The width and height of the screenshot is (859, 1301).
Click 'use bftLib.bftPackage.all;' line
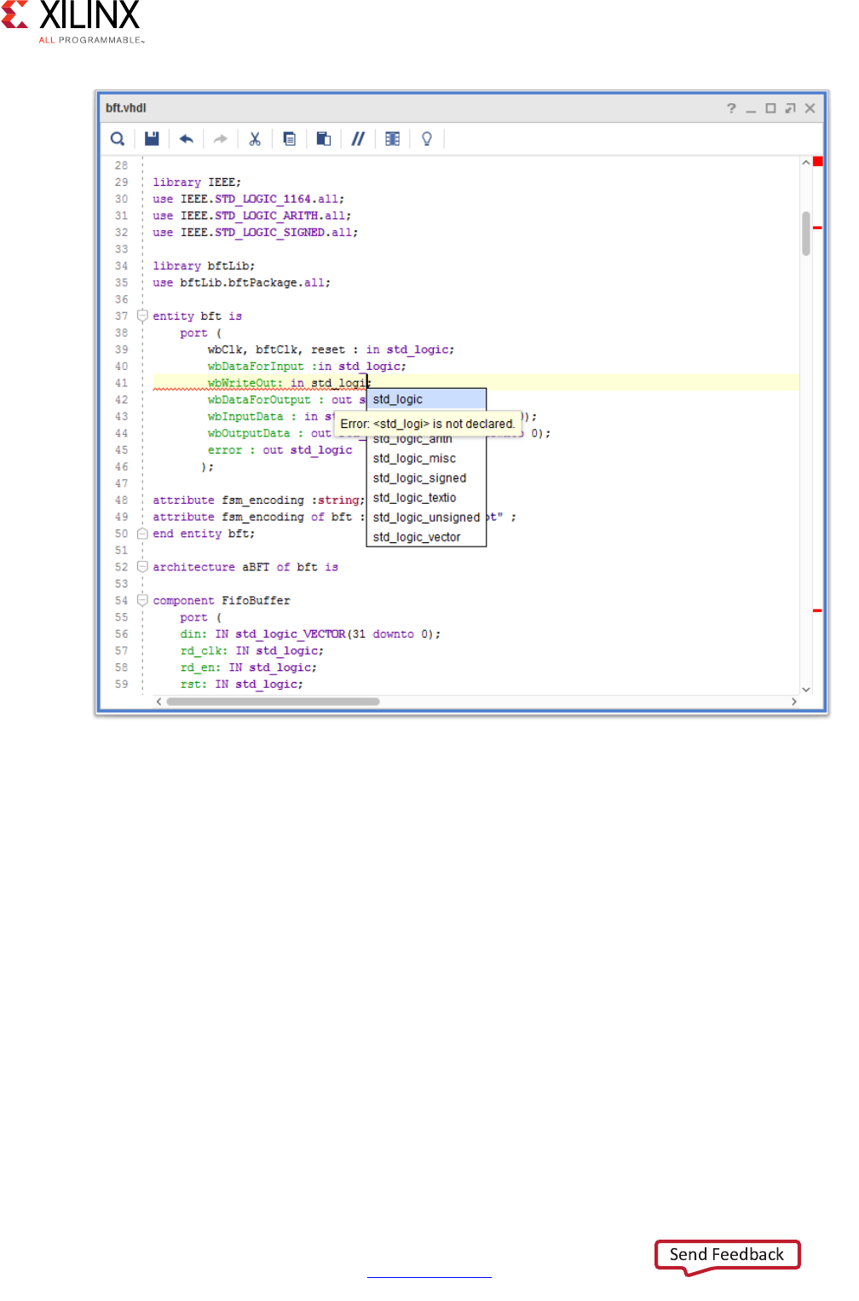click(241, 283)
